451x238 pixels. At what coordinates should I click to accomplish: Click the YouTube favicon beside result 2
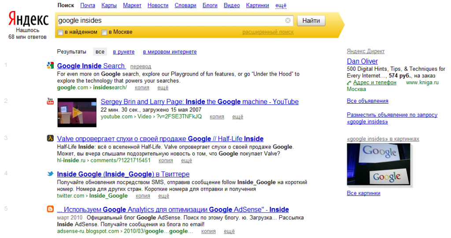coord(50,101)
